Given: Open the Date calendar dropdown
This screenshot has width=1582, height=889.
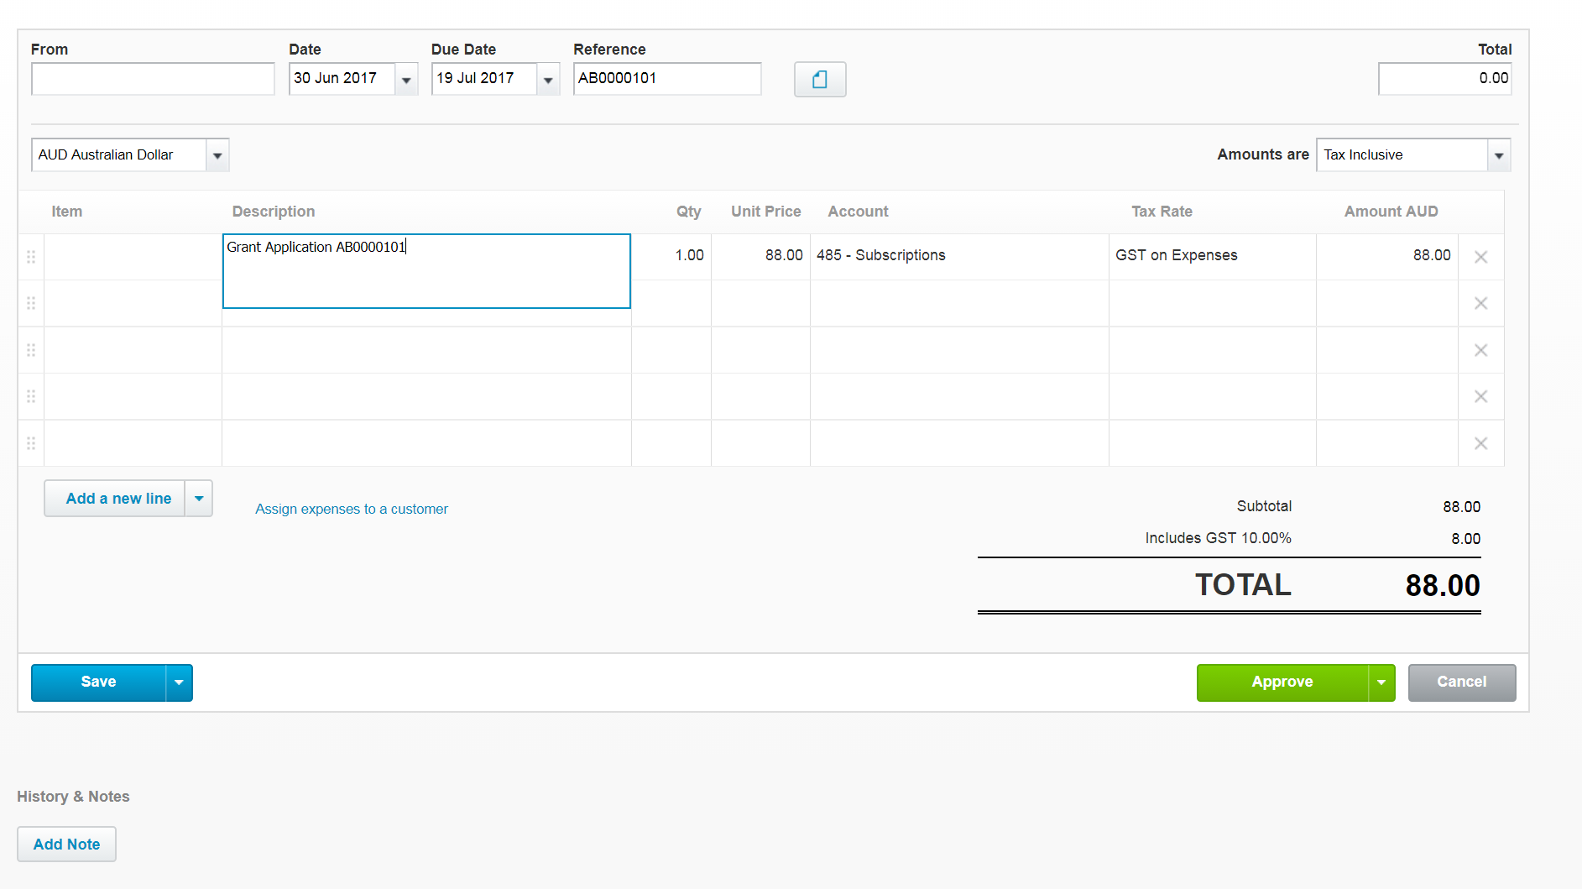Looking at the screenshot, I should pyautogui.click(x=406, y=80).
